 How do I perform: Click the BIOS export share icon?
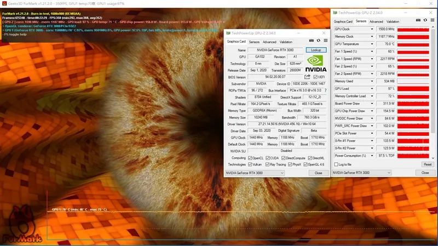(x=307, y=77)
